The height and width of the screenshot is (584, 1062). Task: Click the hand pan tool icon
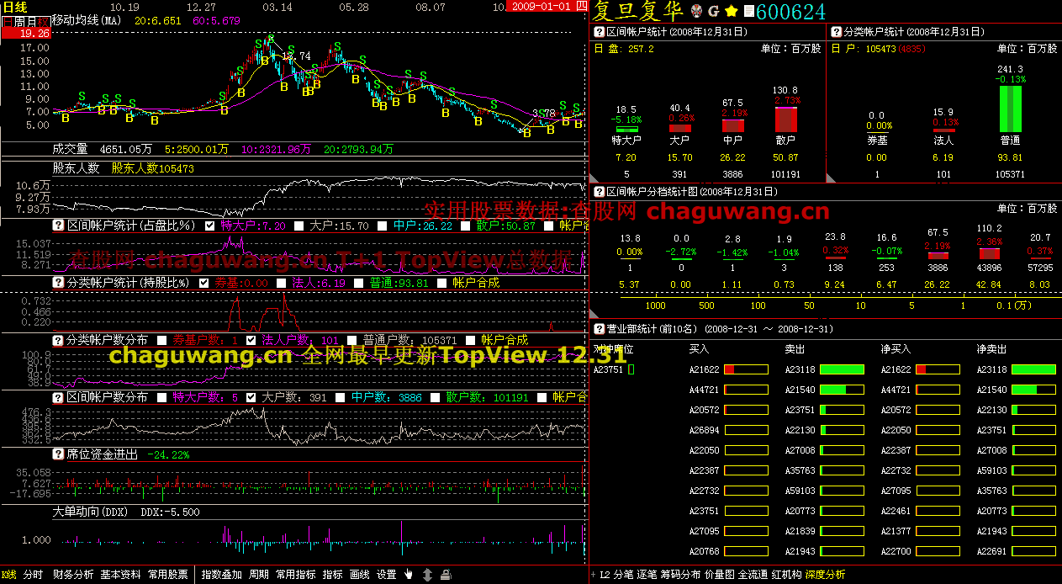coord(409,575)
